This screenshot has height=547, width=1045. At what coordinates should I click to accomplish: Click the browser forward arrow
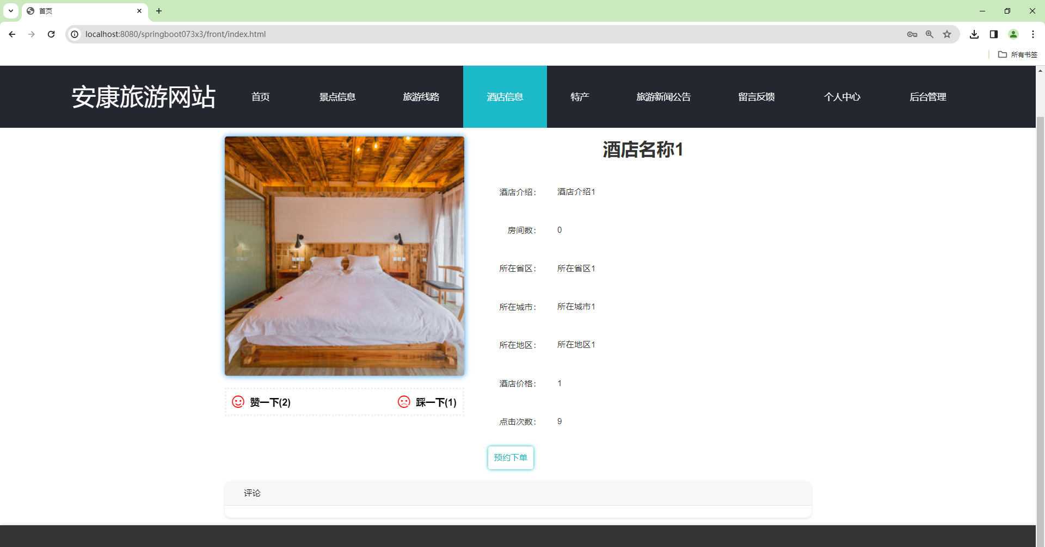point(32,34)
